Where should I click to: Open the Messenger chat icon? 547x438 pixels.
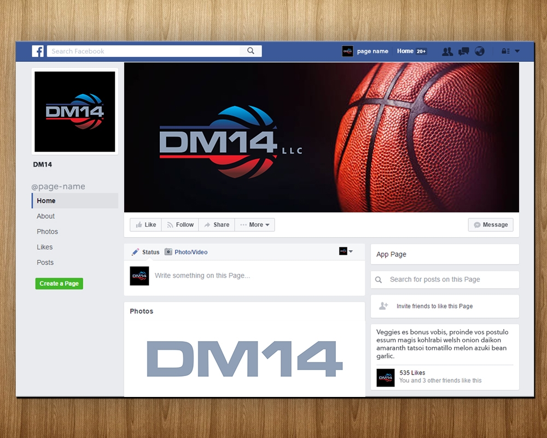click(463, 51)
